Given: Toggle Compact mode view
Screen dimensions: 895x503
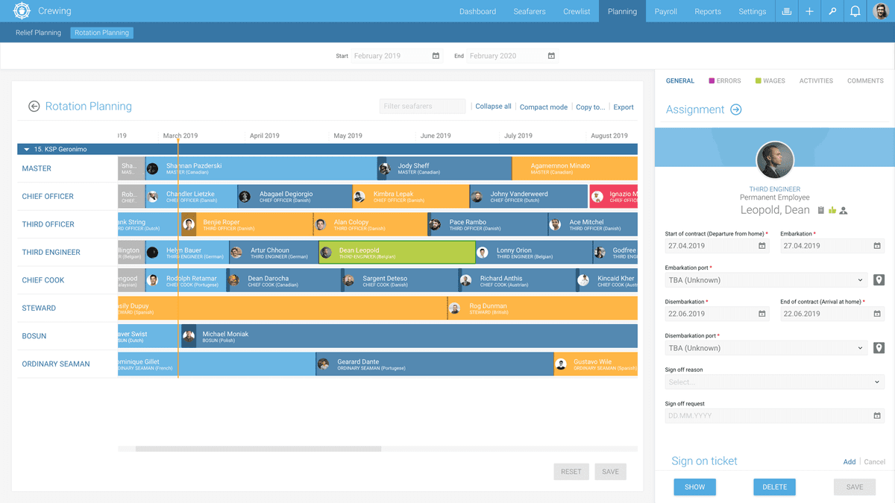Looking at the screenshot, I should [x=543, y=107].
